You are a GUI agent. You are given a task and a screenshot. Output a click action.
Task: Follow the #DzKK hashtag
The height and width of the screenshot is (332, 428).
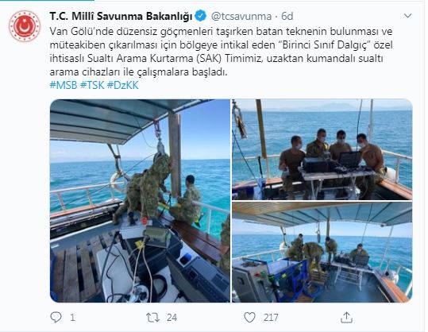[123, 85]
